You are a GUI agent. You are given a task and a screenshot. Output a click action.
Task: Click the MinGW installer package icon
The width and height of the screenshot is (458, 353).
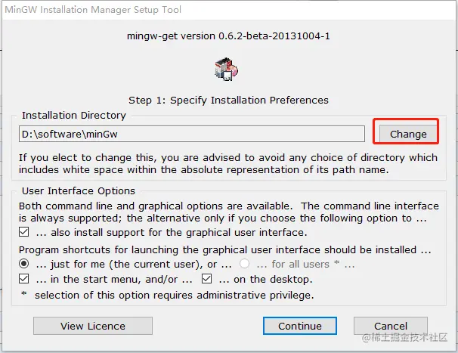coord(227,69)
